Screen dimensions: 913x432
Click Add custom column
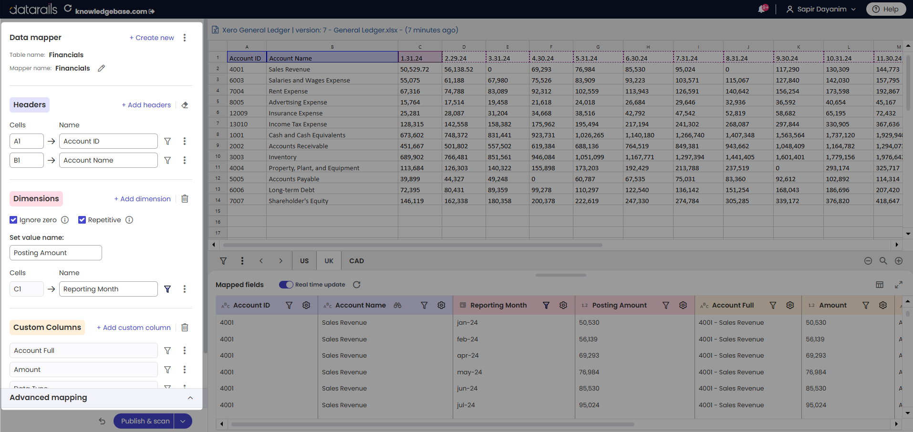tap(134, 328)
